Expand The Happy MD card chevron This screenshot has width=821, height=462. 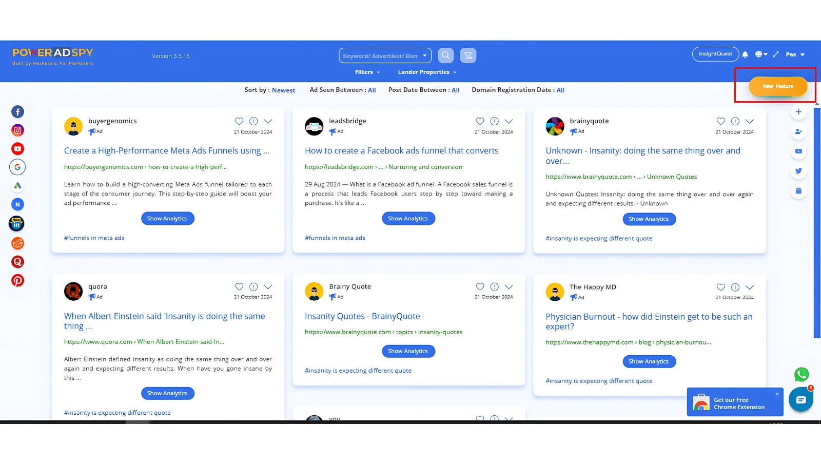coord(750,287)
